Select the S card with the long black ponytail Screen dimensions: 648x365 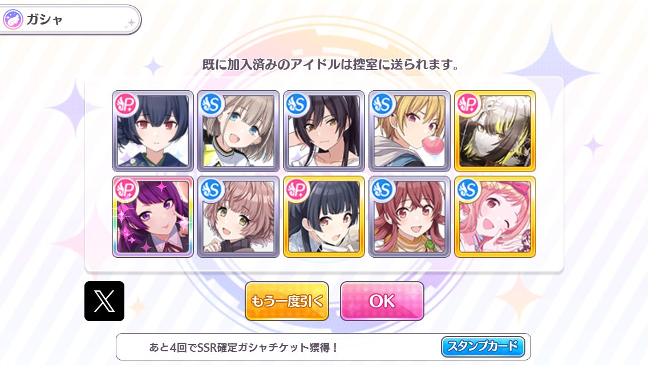pos(324,131)
